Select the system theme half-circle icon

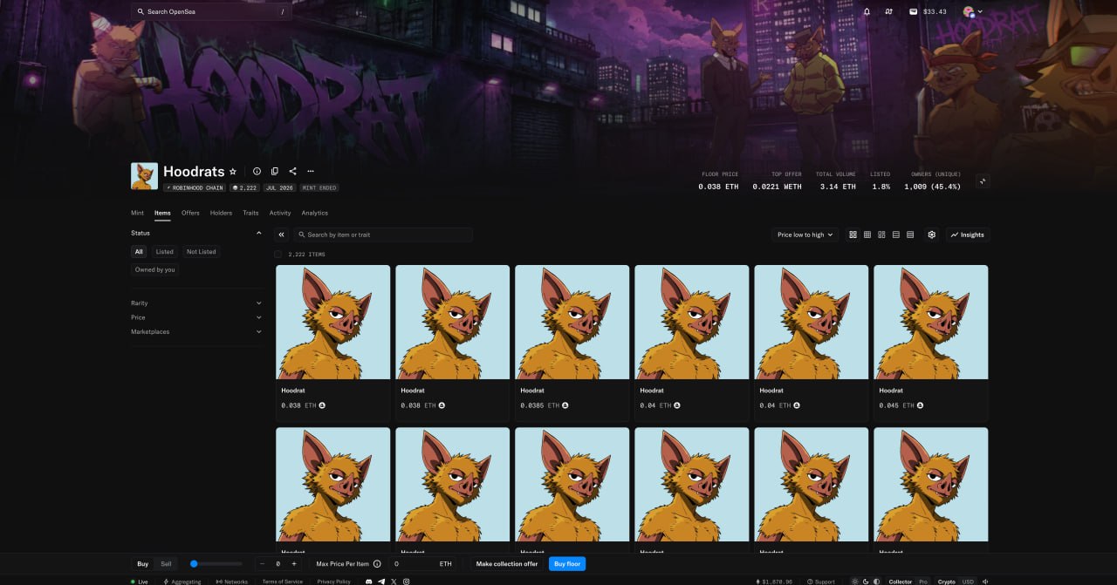[x=876, y=581]
